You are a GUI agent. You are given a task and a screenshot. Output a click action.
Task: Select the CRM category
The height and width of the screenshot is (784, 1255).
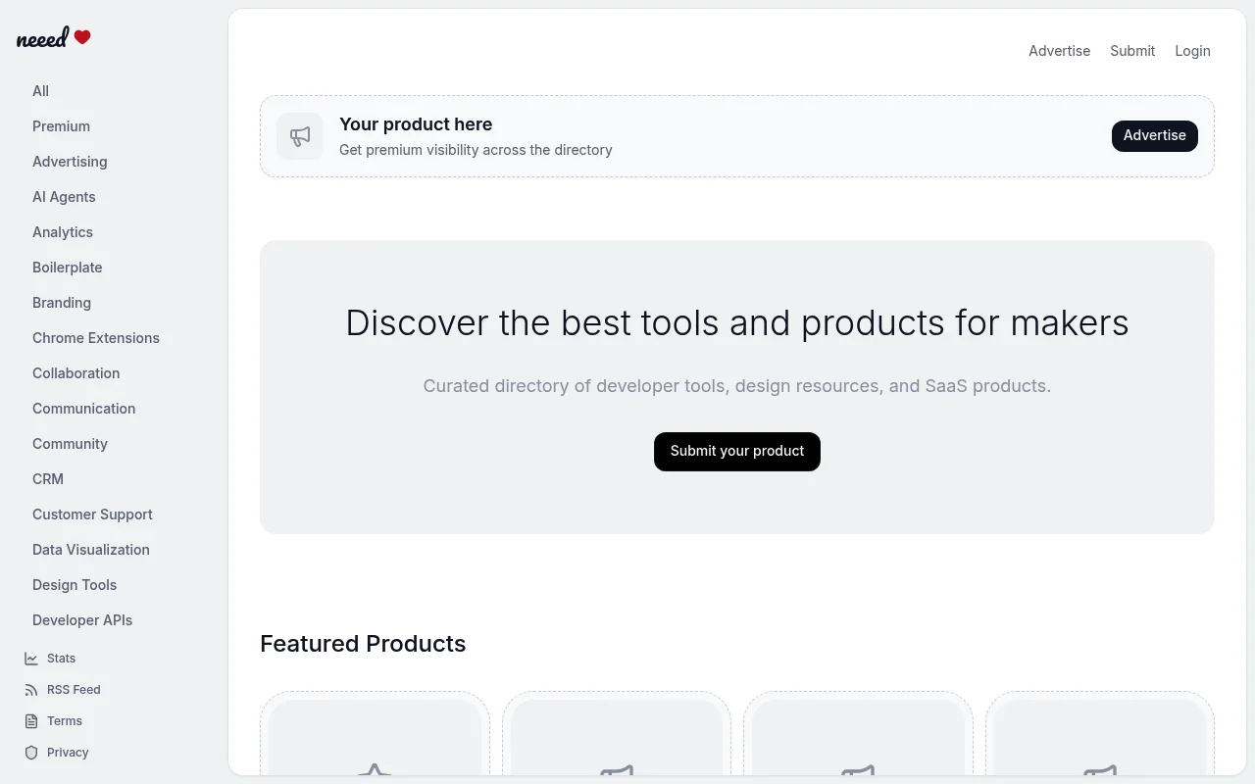tap(47, 479)
